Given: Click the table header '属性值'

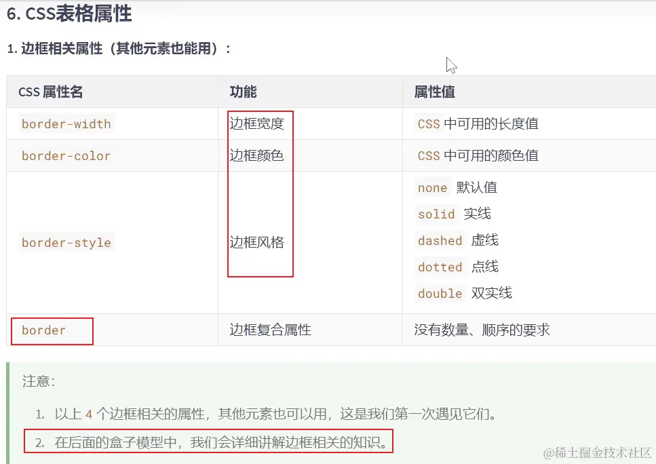Looking at the screenshot, I should click(434, 92).
